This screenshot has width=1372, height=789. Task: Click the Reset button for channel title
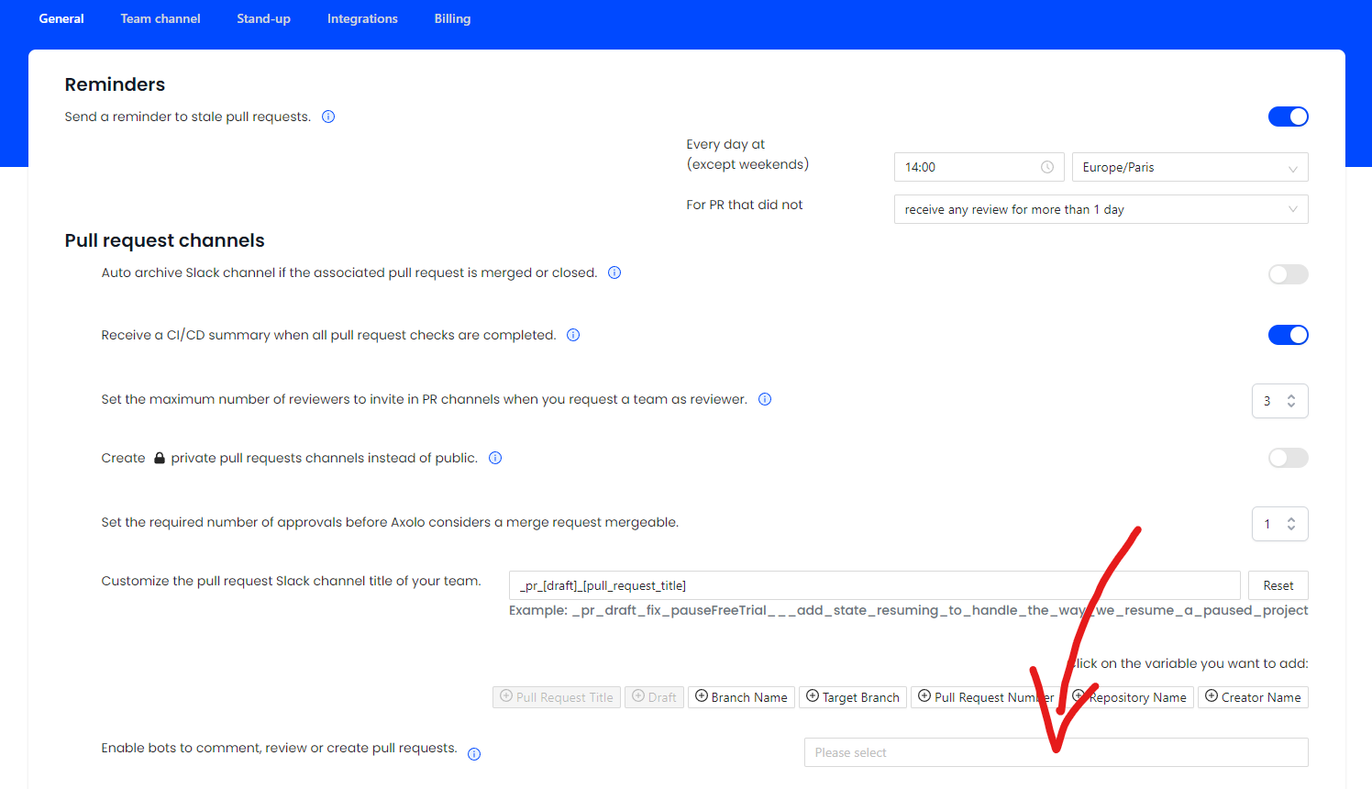(1278, 585)
